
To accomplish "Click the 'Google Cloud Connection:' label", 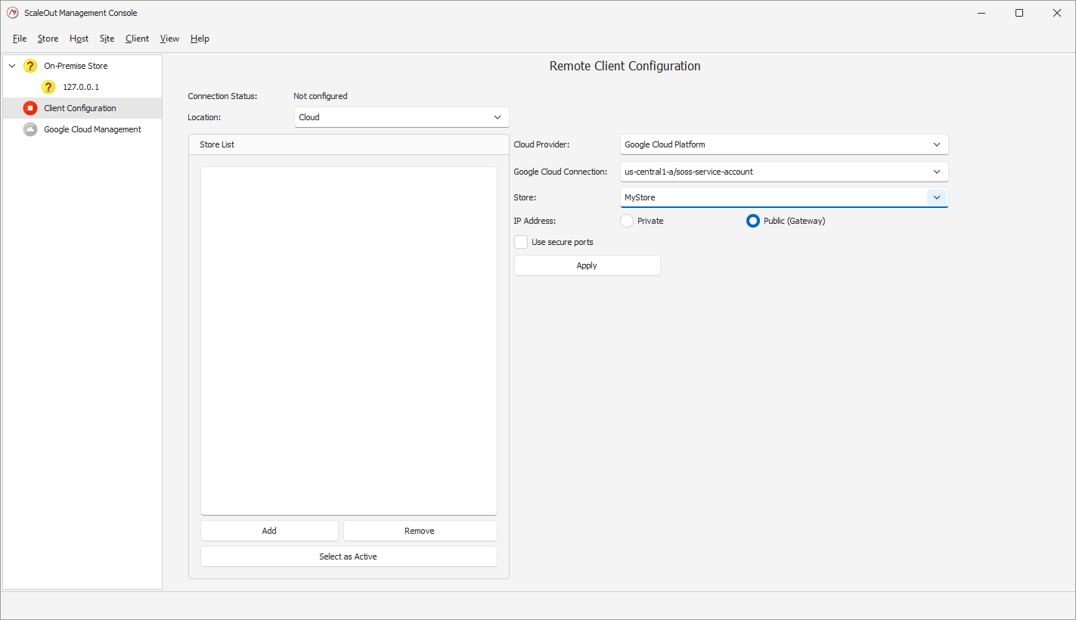I will point(560,172).
